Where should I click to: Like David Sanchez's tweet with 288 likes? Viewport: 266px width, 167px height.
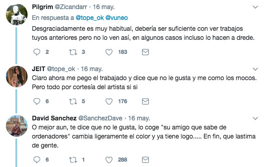click(x=109, y=160)
